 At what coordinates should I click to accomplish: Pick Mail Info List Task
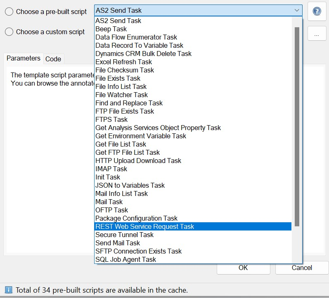193,193
